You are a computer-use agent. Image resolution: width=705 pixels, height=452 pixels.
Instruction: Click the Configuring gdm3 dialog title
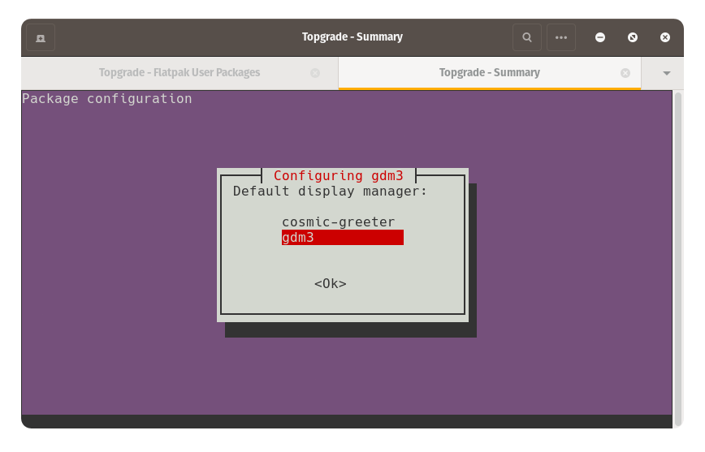[x=339, y=175]
